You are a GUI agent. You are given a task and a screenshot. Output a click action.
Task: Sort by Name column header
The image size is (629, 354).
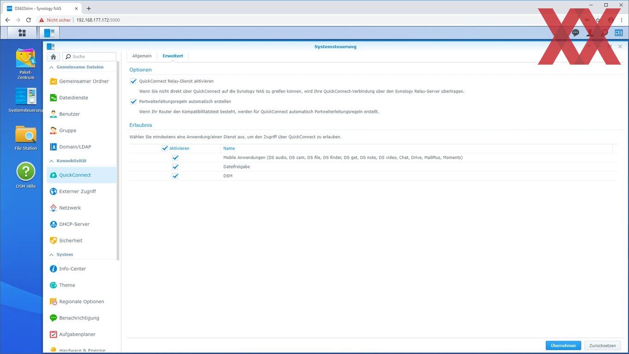(229, 149)
